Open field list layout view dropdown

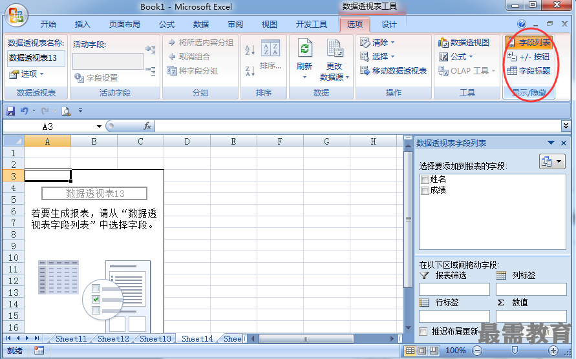[552, 161]
